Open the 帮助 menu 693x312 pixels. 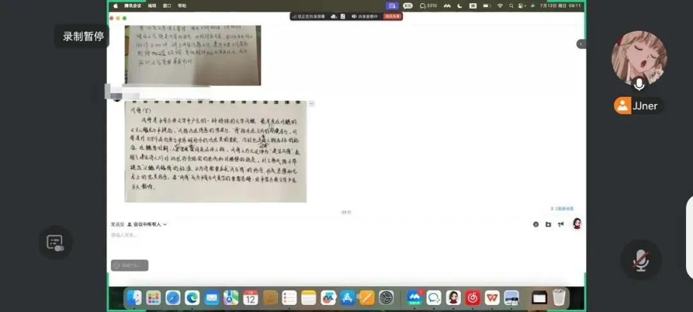click(x=182, y=6)
